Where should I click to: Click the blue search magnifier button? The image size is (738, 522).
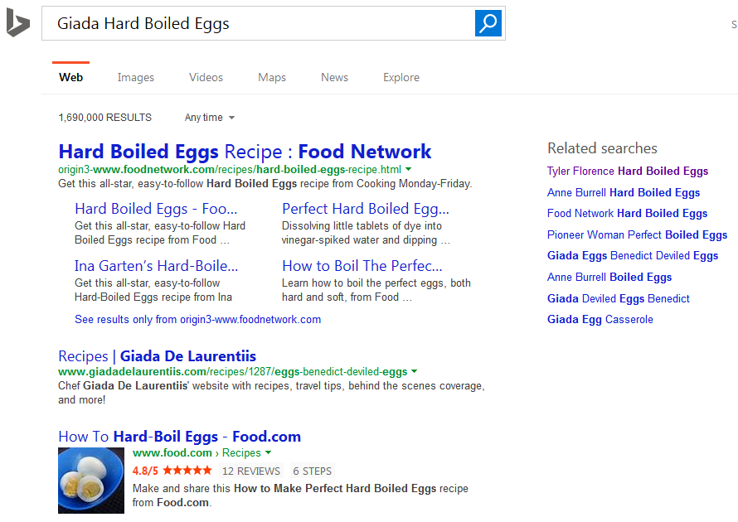pyautogui.click(x=488, y=23)
